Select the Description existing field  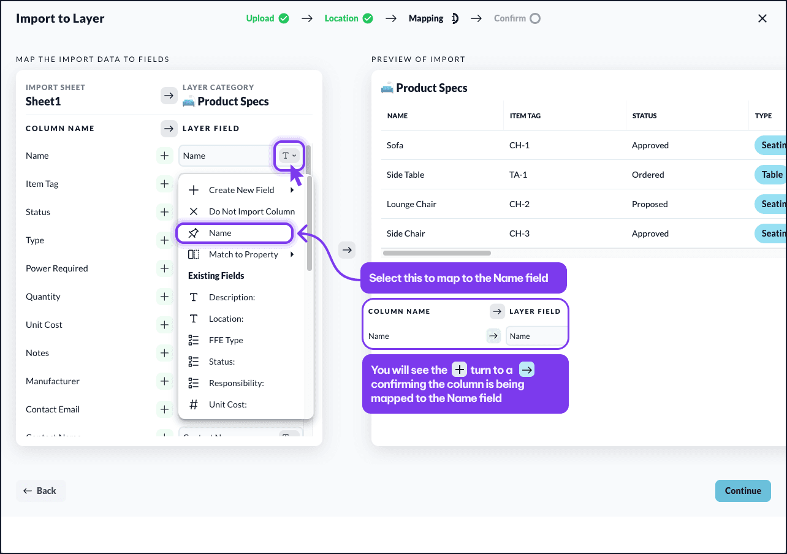tap(243, 297)
